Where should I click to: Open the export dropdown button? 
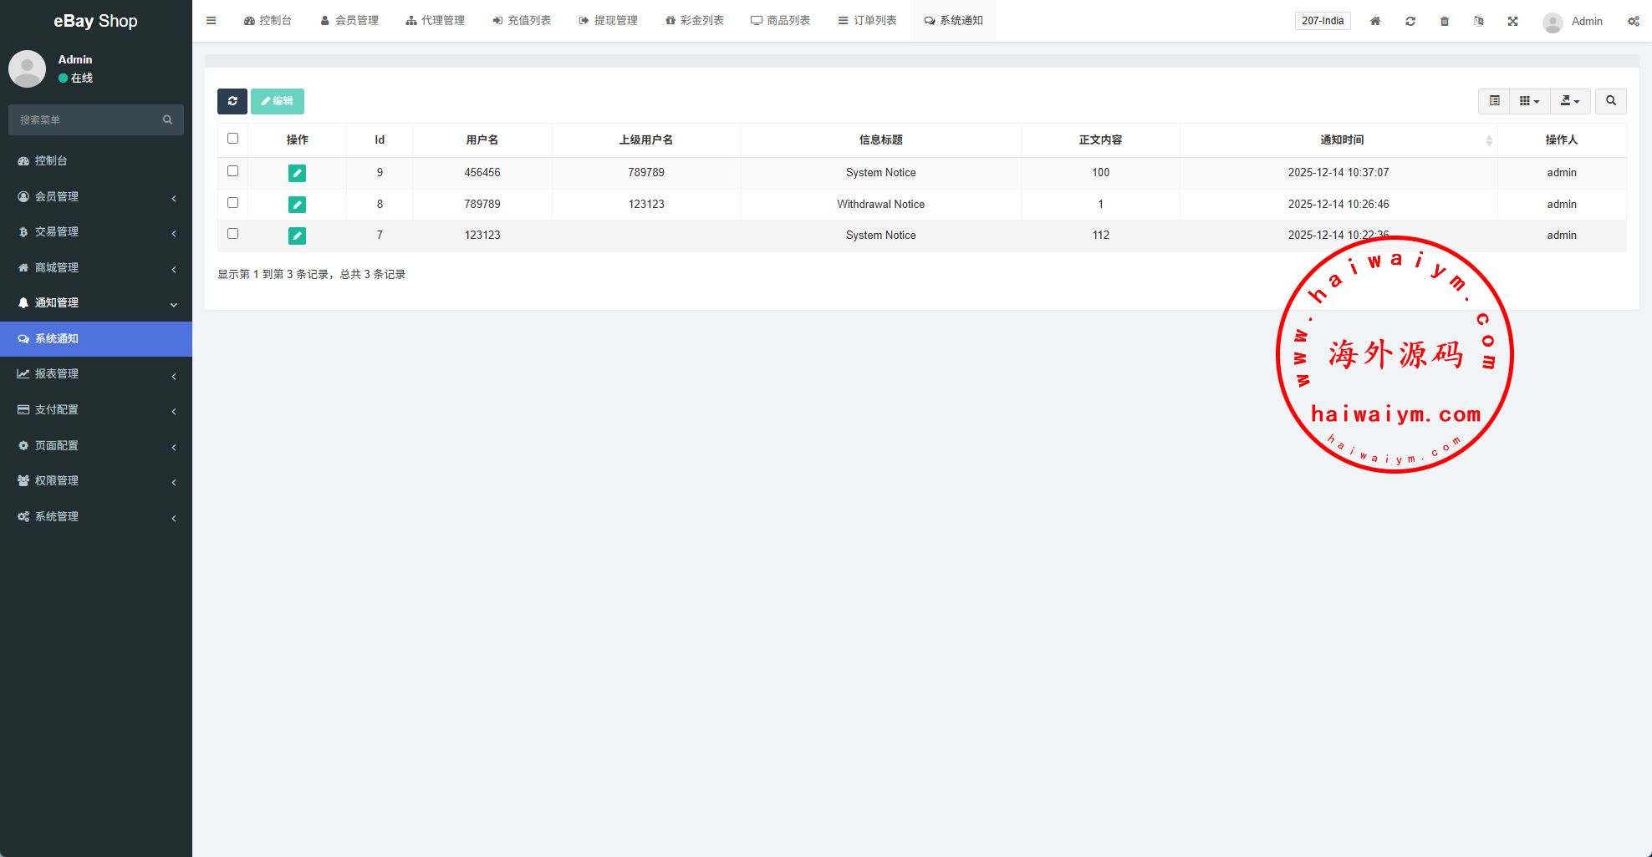tap(1569, 101)
